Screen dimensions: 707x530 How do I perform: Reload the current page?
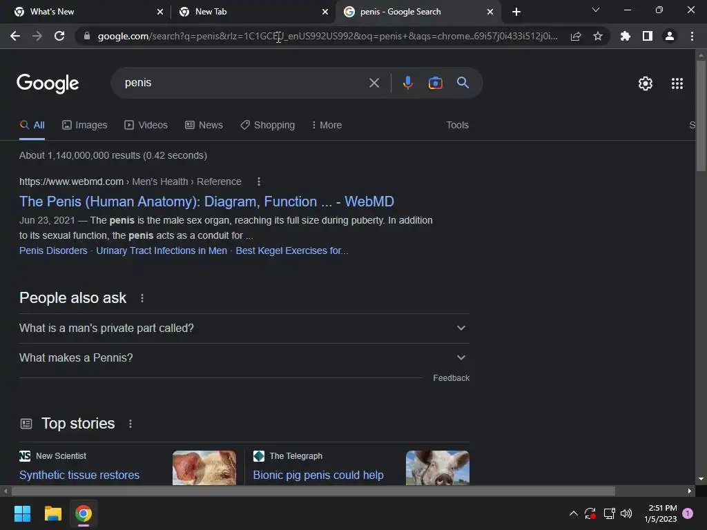point(59,36)
